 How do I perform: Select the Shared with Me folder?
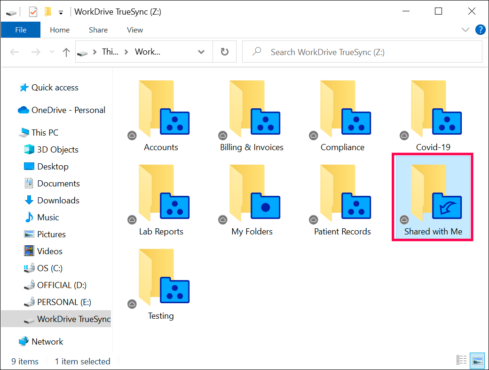click(433, 197)
